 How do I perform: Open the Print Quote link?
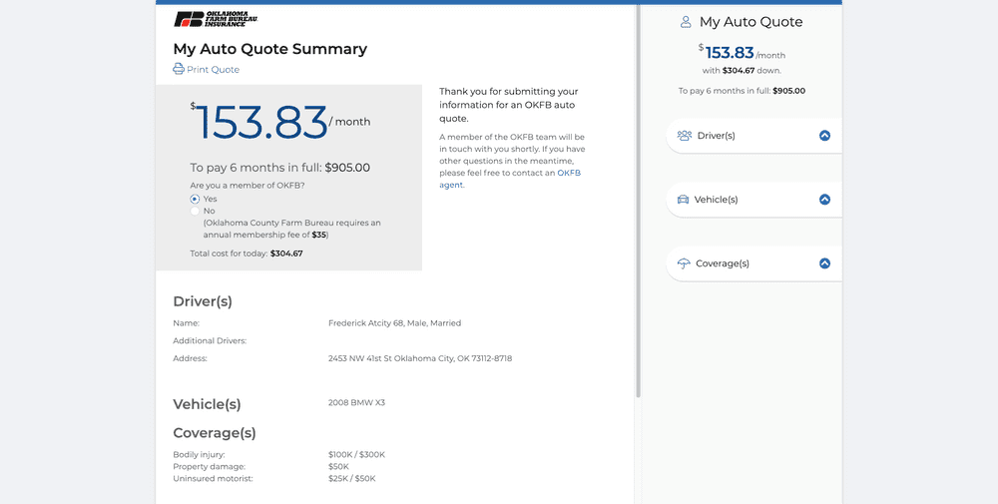(213, 70)
